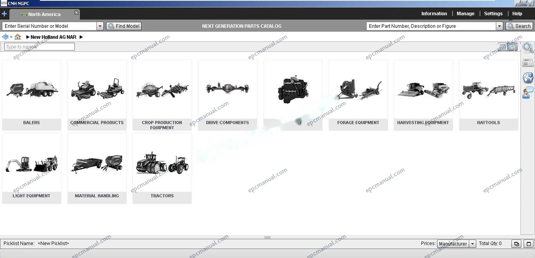
Task: Open the COMMERCIAL PRODUCTS category
Action: (x=97, y=95)
